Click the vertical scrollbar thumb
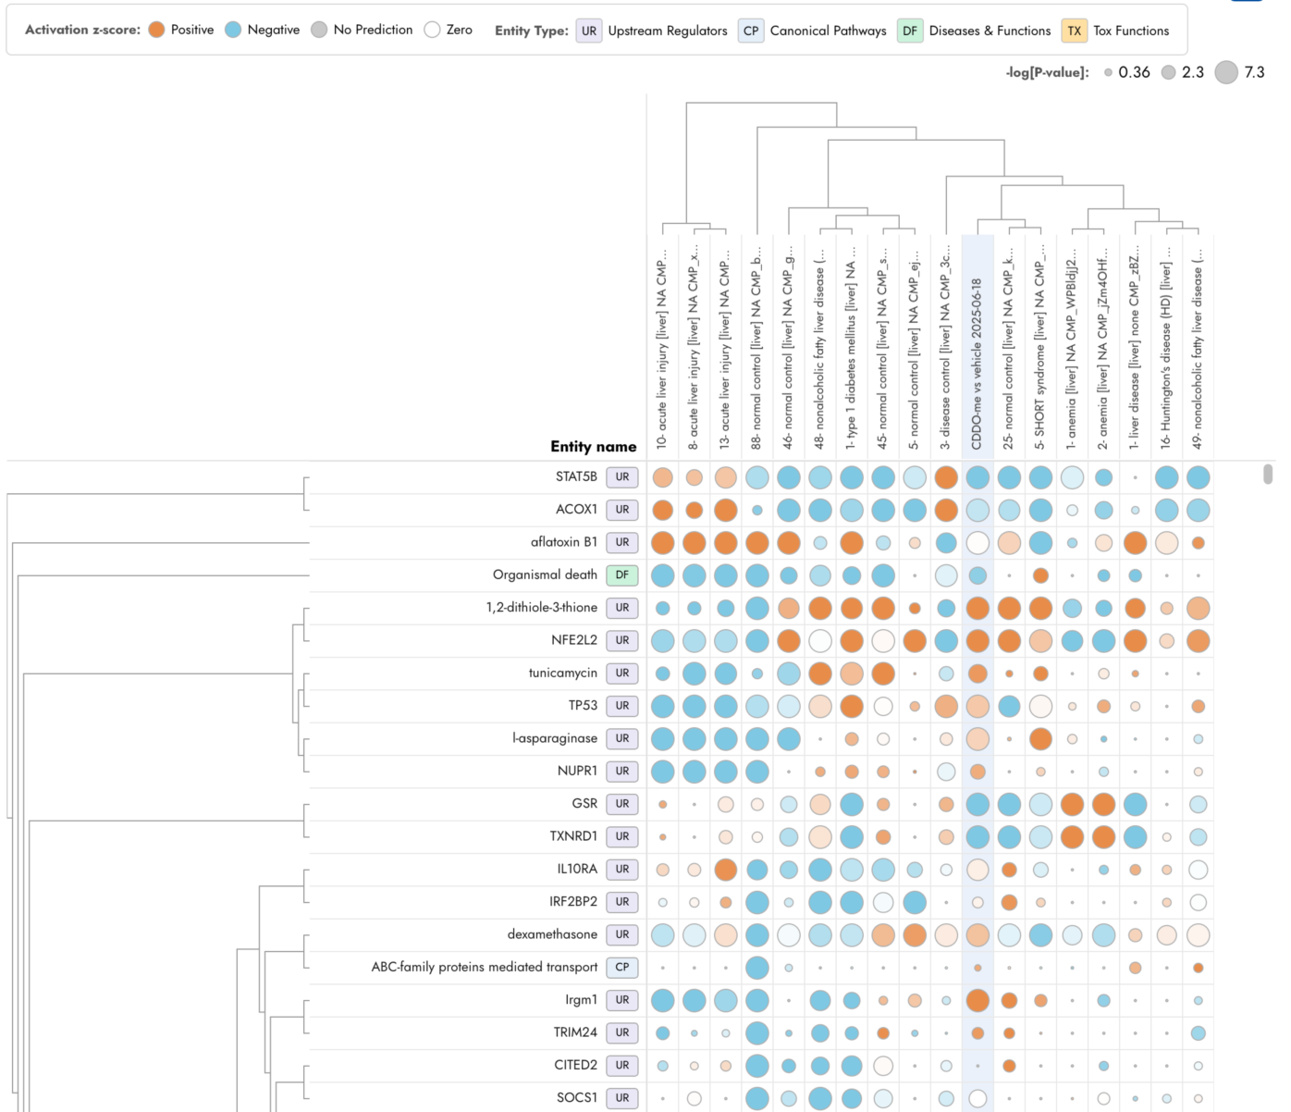 click(1268, 474)
